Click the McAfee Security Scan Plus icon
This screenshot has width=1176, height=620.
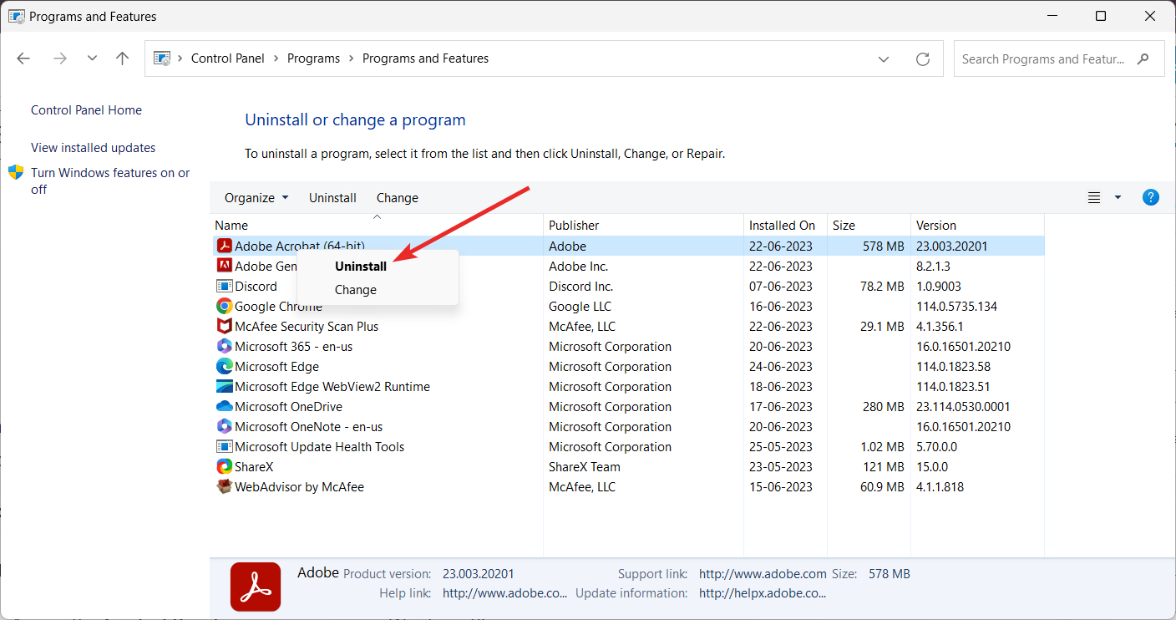(x=224, y=326)
